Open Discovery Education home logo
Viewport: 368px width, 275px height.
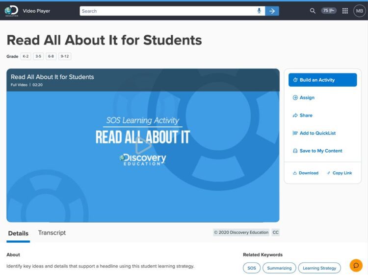point(11,11)
